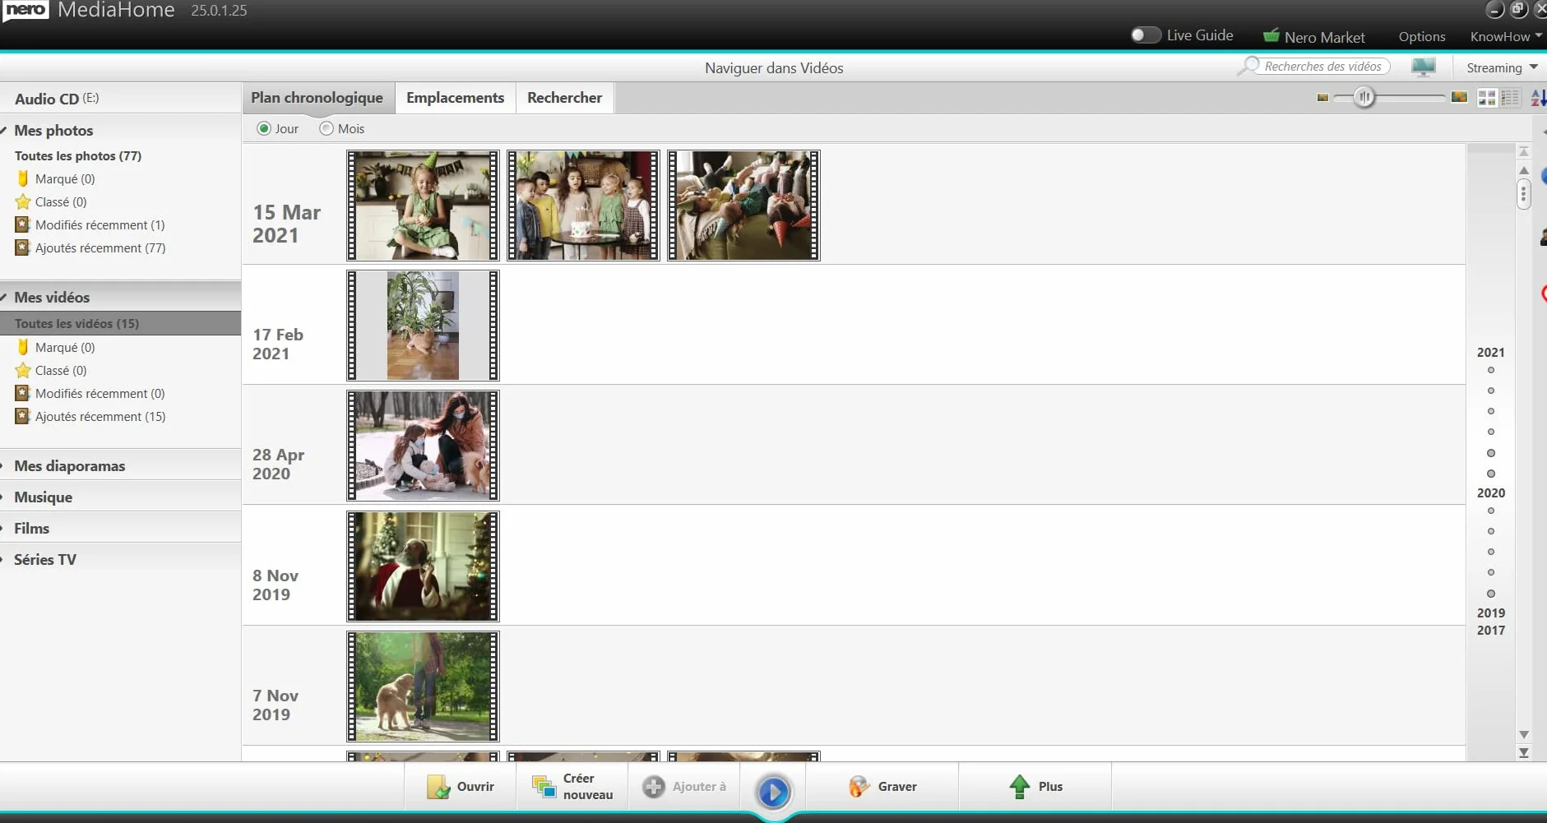This screenshot has width=1547, height=823.
Task: Select the Mois radio button
Action: [327, 128]
